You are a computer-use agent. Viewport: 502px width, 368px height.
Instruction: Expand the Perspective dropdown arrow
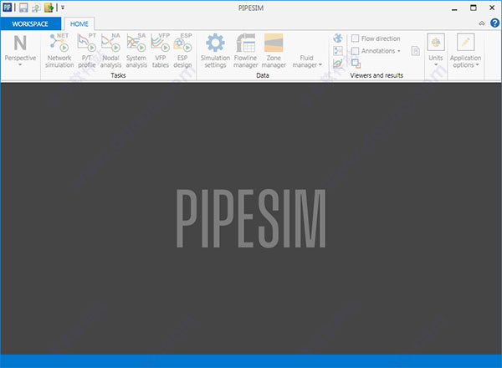pyautogui.click(x=20, y=65)
